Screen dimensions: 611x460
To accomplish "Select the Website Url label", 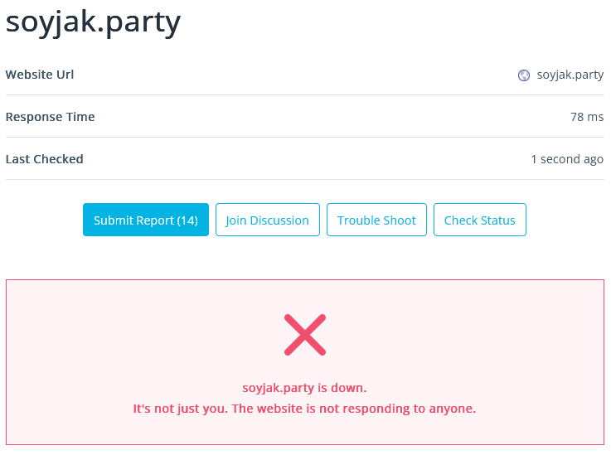I will [40, 75].
